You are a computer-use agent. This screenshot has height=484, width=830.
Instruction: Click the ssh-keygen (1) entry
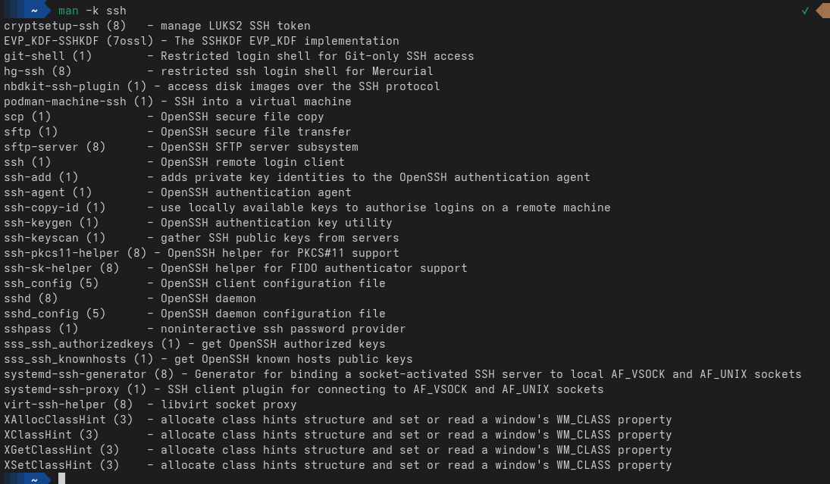[x=52, y=223]
